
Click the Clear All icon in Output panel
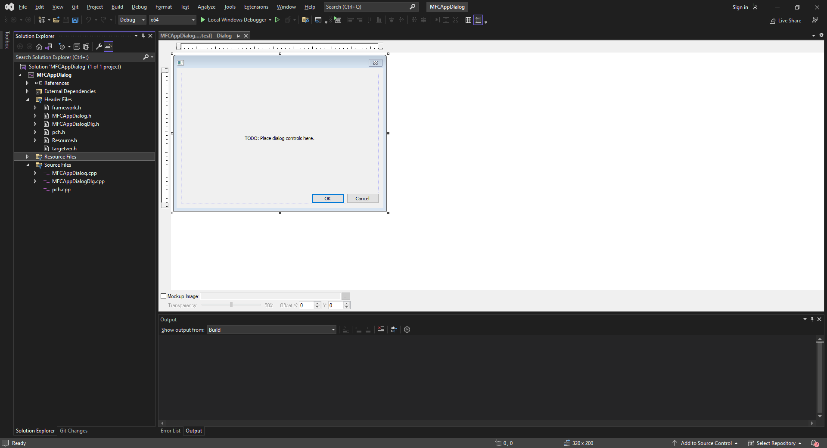tap(381, 330)
